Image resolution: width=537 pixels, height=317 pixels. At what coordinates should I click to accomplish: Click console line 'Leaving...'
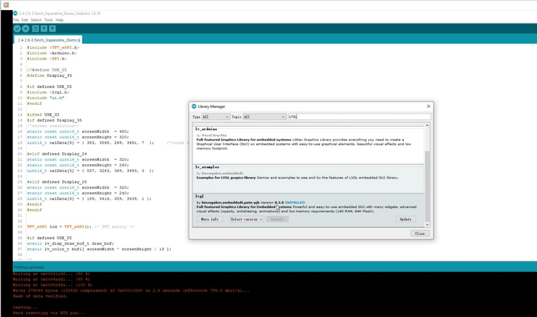tap(25, 307)
